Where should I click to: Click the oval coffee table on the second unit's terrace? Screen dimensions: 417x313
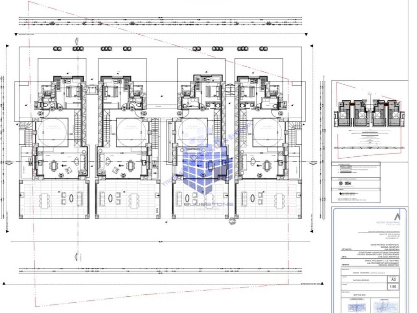(111, 199)
